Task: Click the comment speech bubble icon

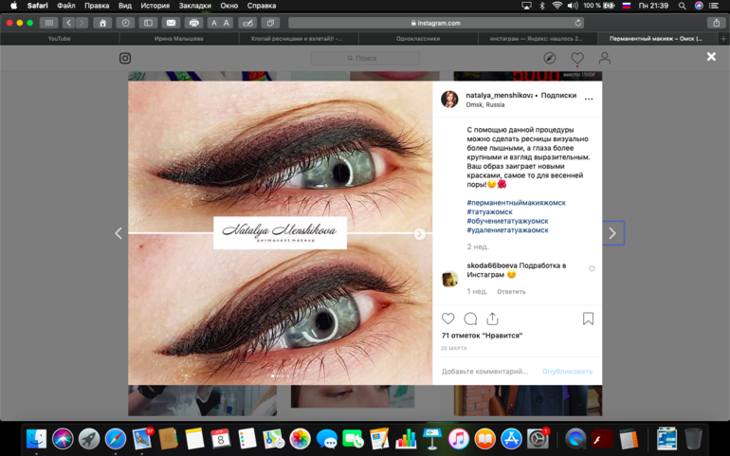Action: pyautogui.click(x=470, y=319)
